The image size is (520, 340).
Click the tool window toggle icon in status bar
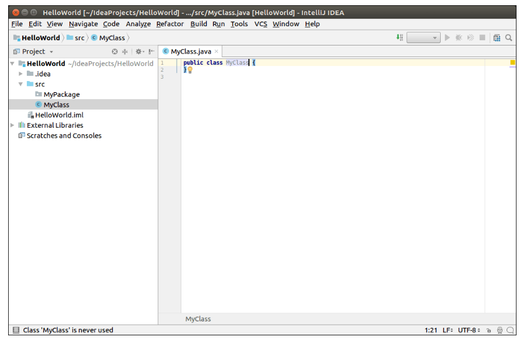(x=16, y=330)
